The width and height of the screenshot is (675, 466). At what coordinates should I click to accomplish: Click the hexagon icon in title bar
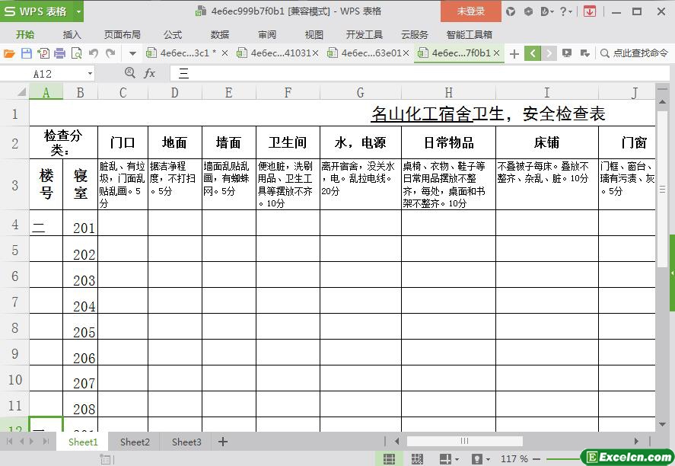point(529,11)
